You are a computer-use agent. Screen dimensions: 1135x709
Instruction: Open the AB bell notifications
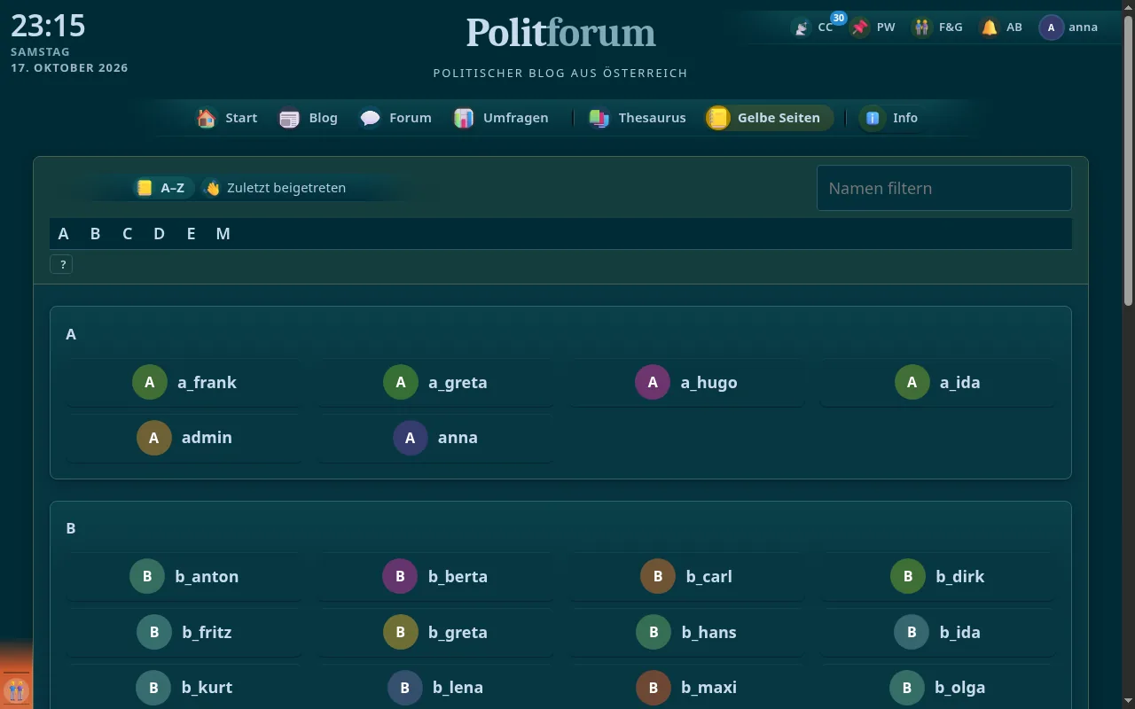[x=990, y=27]
